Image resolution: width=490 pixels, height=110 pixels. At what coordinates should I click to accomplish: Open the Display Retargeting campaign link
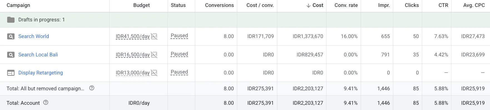click(41, 73)
